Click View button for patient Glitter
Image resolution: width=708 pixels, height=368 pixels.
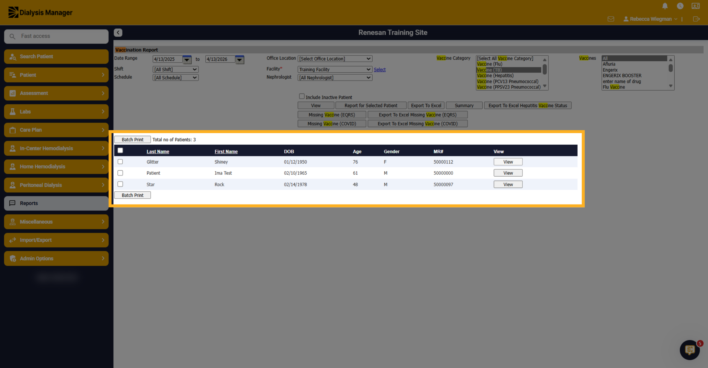[508, 162]
